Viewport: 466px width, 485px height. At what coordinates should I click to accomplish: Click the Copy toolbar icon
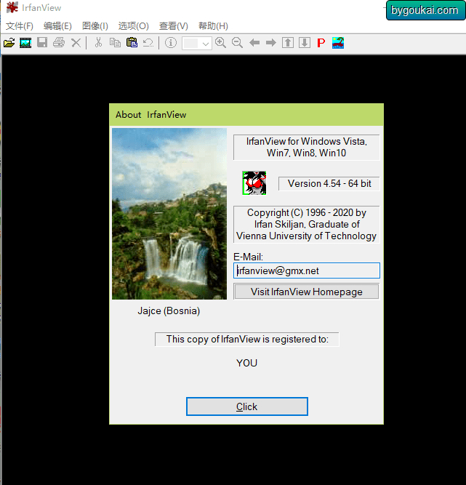pos(115,42)
